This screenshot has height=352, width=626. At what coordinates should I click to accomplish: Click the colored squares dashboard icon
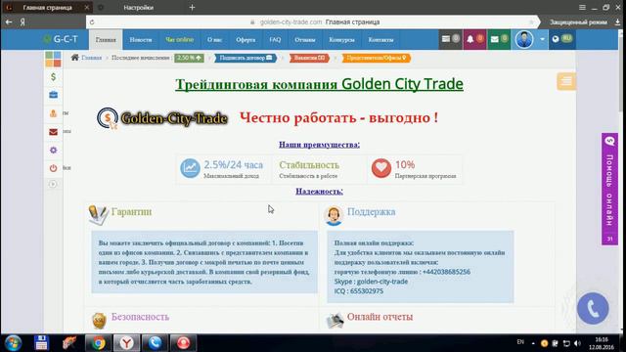pos(53,59)
